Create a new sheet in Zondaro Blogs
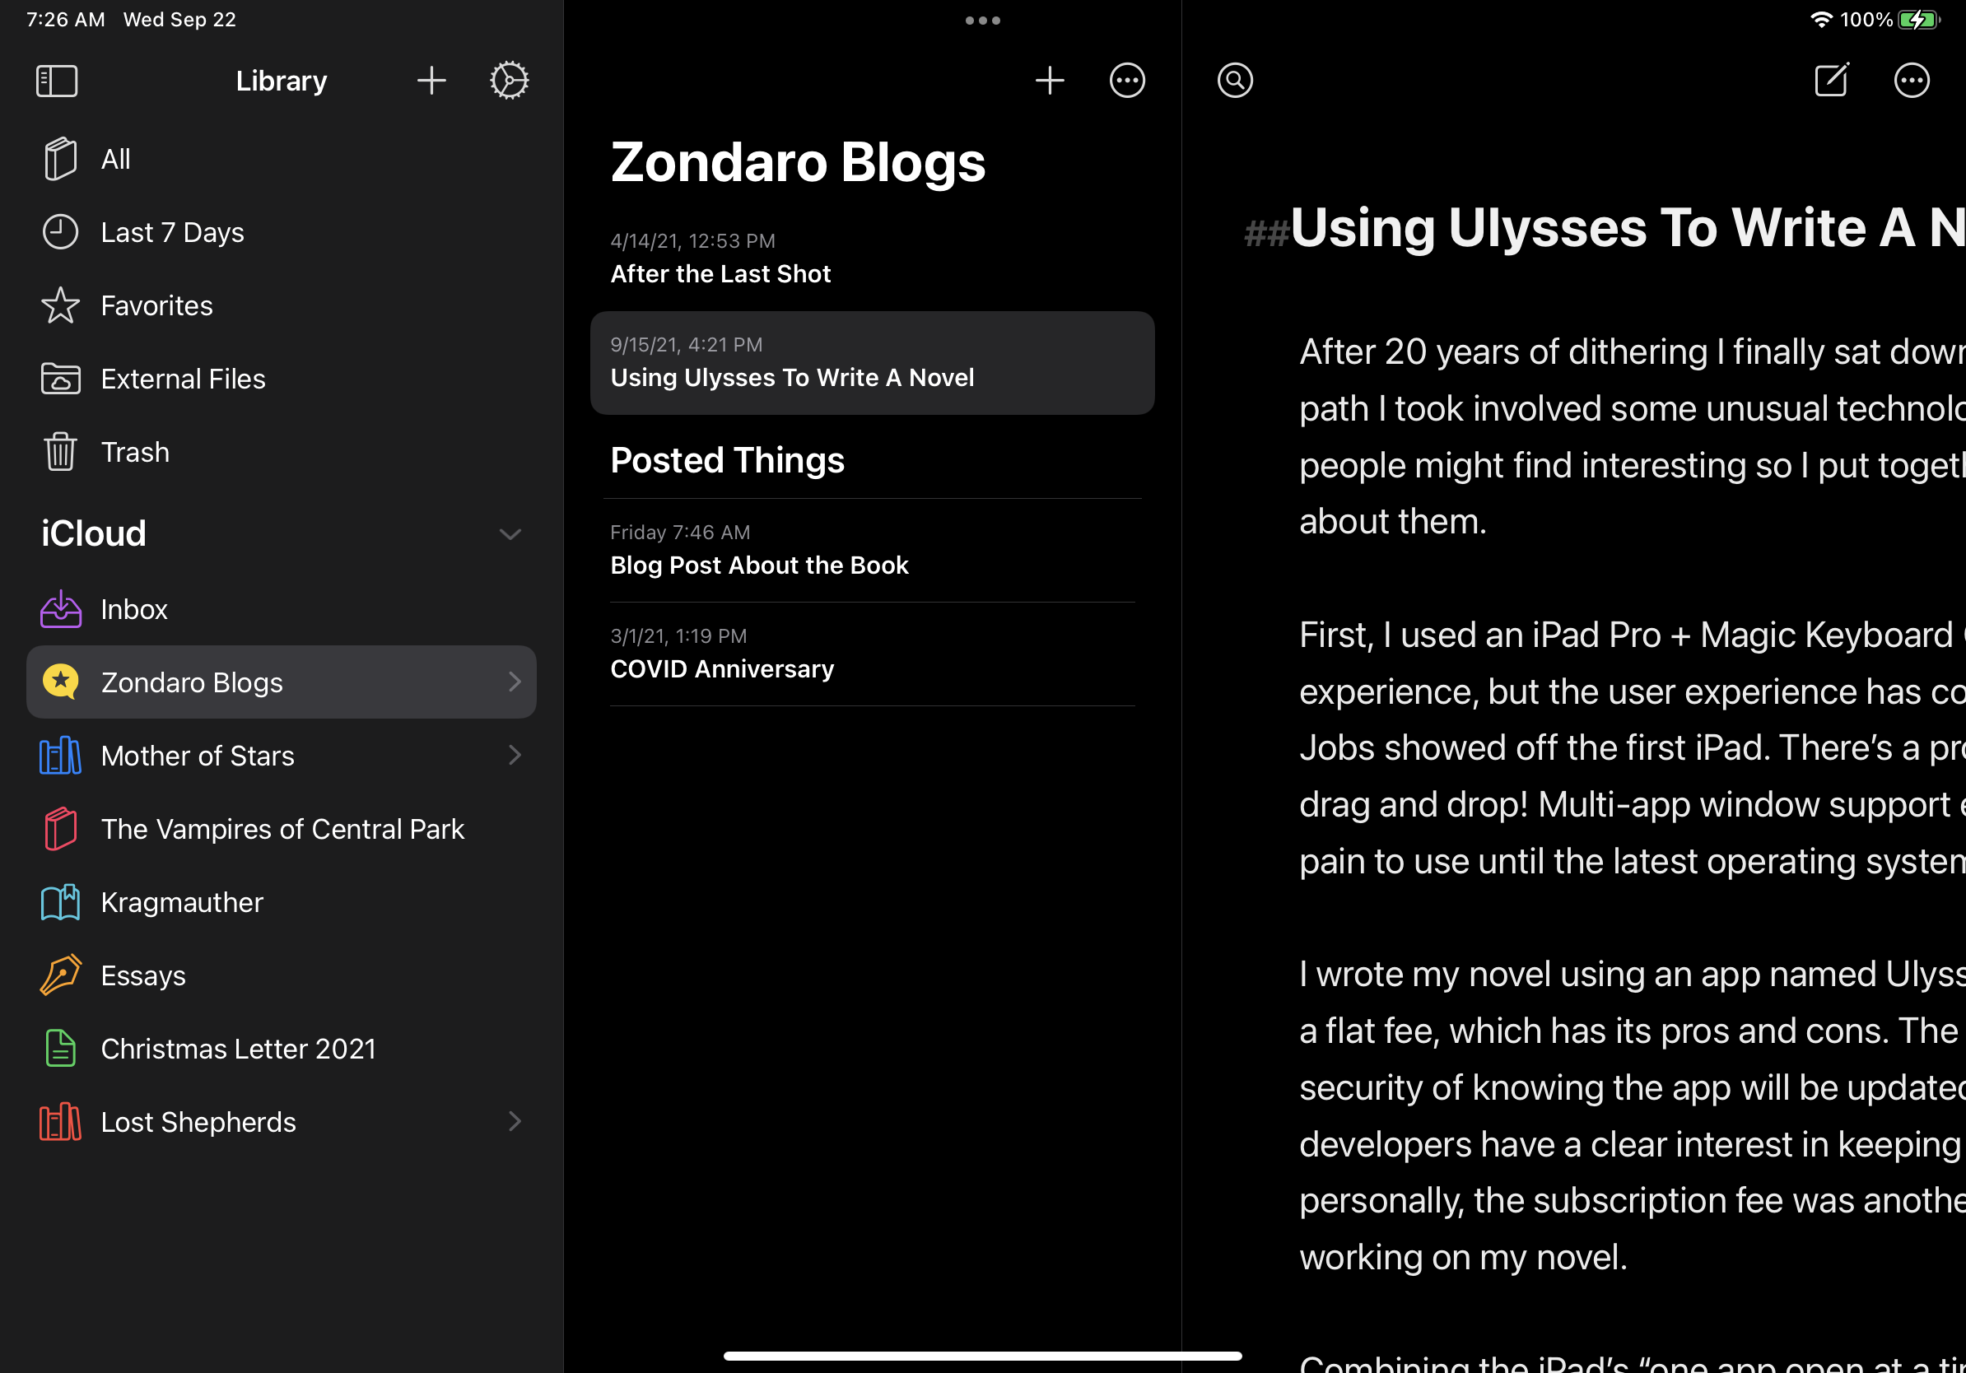Image resolution: width=1966 pixels, height=1373 pixels. point(1049,81)
